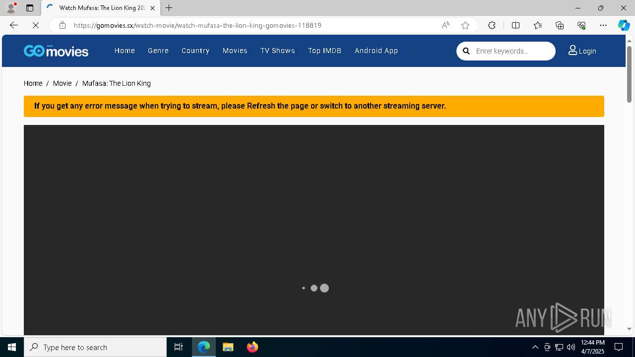
Task: Open network status tray icon
Action: tap(559, 347)
